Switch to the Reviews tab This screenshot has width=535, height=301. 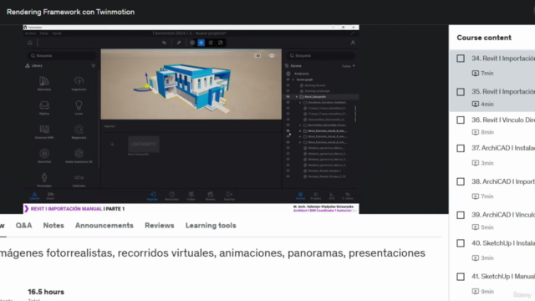[160, 226]
